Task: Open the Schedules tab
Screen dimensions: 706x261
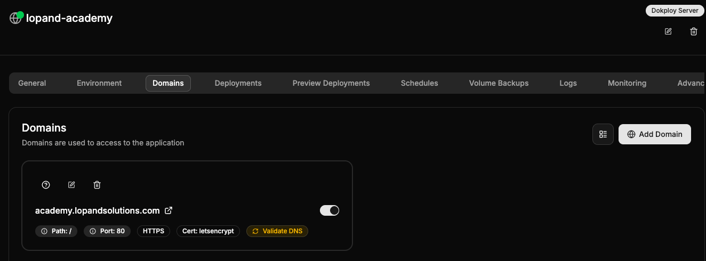Action: click(x=420, y=83)
